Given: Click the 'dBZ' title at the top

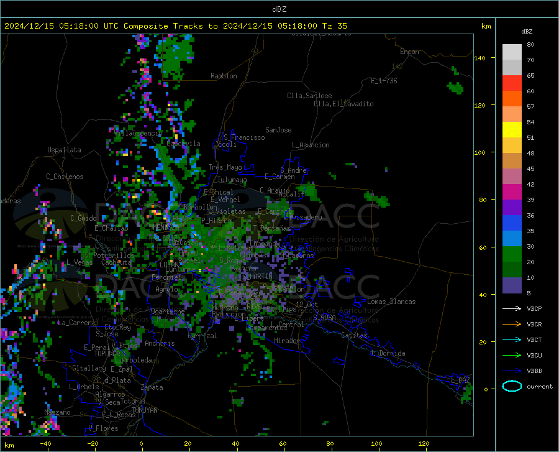Looking at the screenshot, I should click(x=279, y=9).
